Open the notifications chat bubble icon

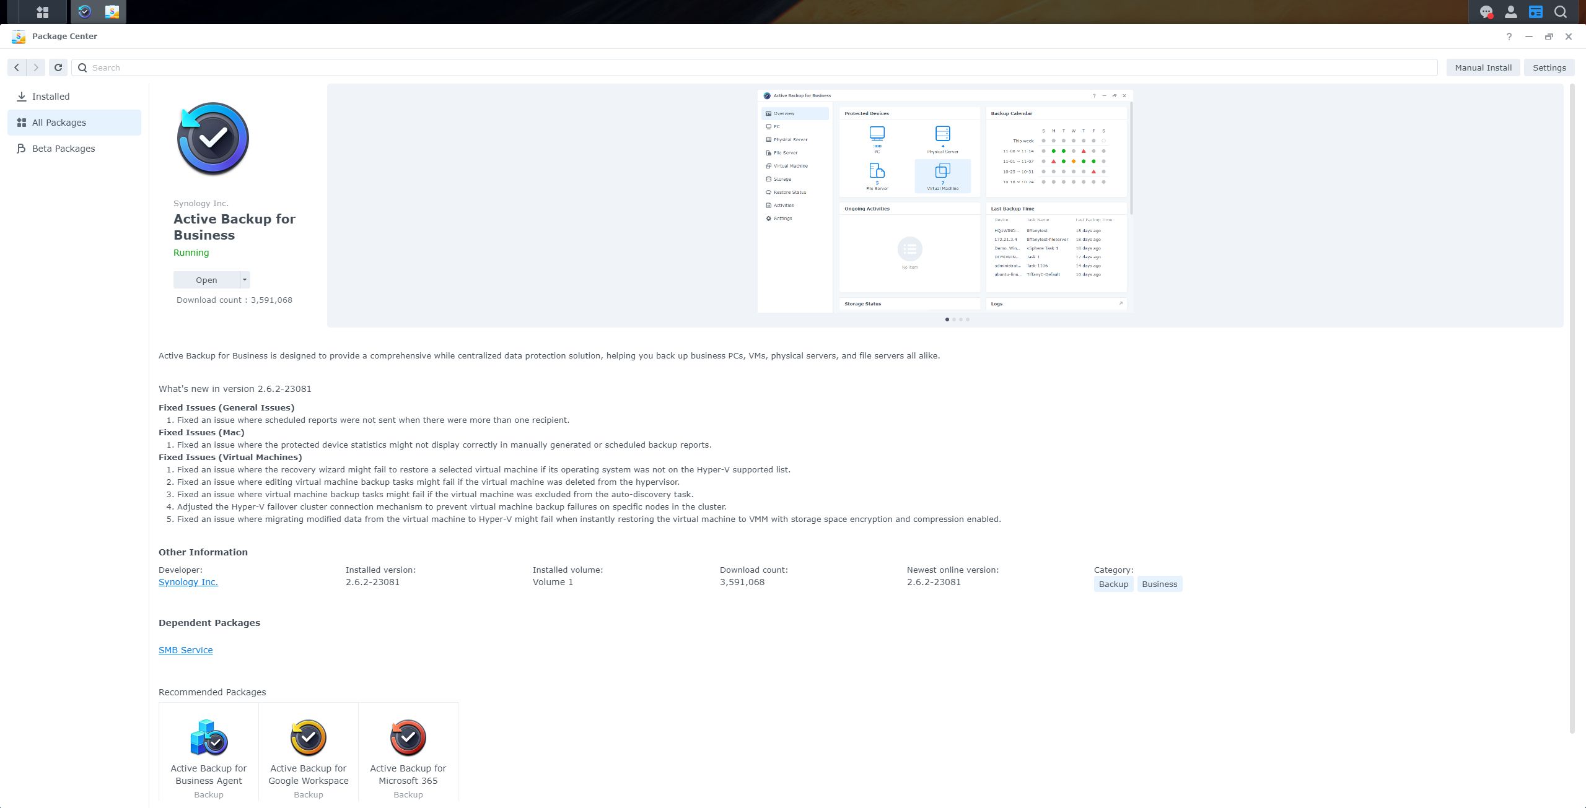(x=1486, y=12)
